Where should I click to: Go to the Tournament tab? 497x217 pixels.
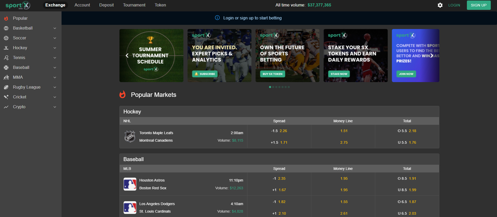point(134,5)
